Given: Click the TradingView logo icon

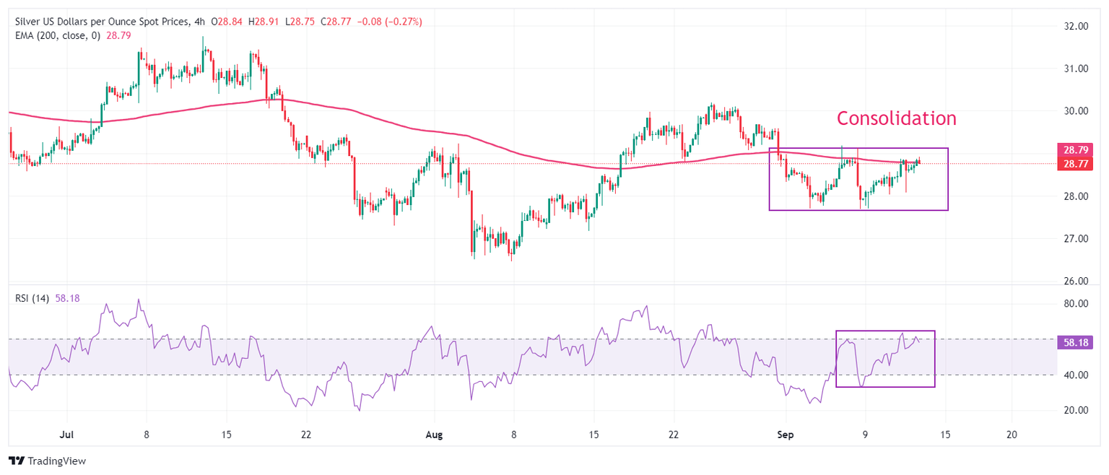Looking at the screenshot, I should 16,461.
